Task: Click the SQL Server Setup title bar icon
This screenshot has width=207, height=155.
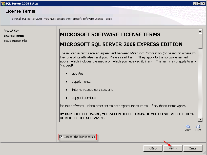Action: [x=3, y=4]
